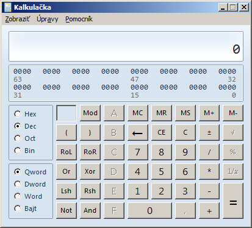The height and width of the screenshot is (228, 252).
Task: Click the CE clear entry button
Action: click(162, 132)
